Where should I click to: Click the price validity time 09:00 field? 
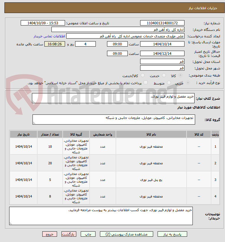(117, 54)
